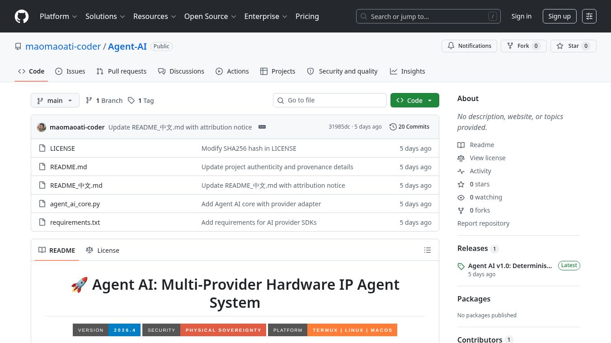
Task: Open the agent_ai_core.py file
Action: click(75, 204)
